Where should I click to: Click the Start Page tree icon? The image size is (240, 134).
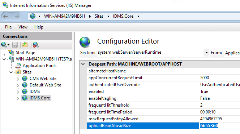point(11,52)
